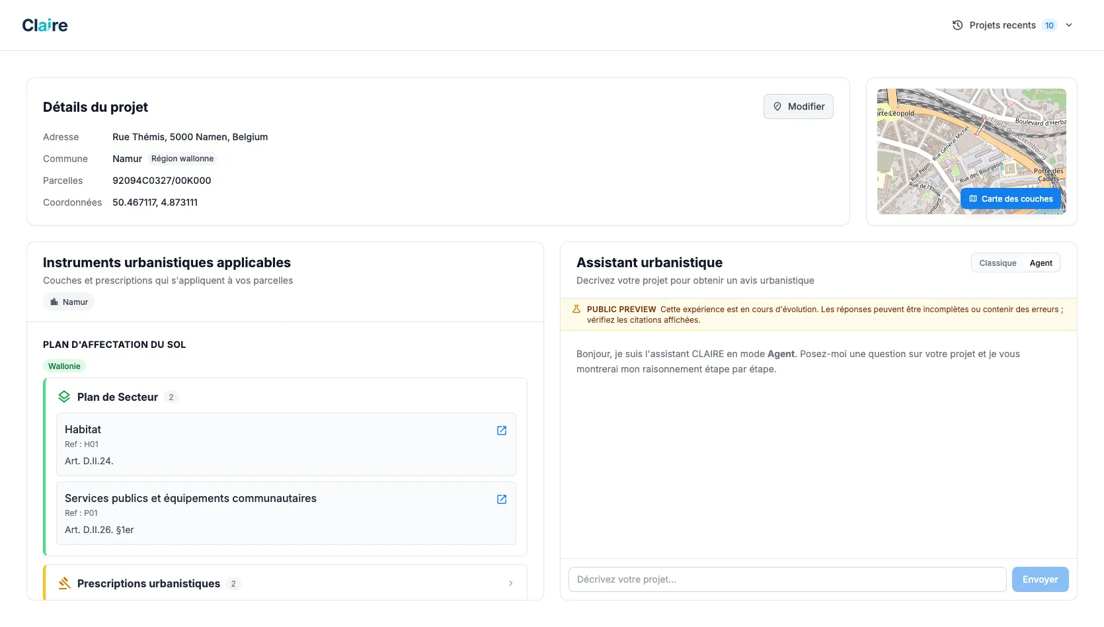The height and width of the screenshot is (627, 1104).
Task: Click the address Rue Thémis, 5000 Namen
Action: click(190, 137)
